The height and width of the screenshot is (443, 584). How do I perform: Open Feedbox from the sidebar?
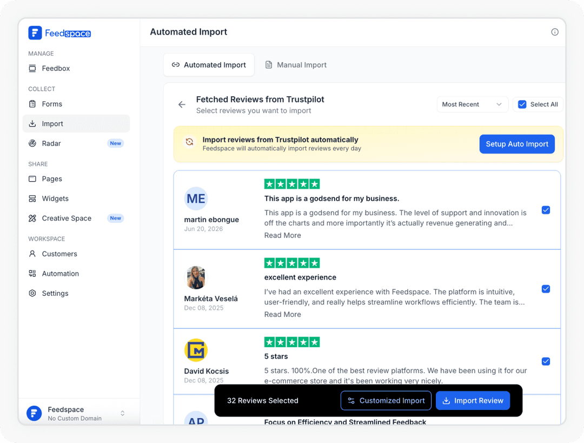pyautogui.click(x=76, y=68)
